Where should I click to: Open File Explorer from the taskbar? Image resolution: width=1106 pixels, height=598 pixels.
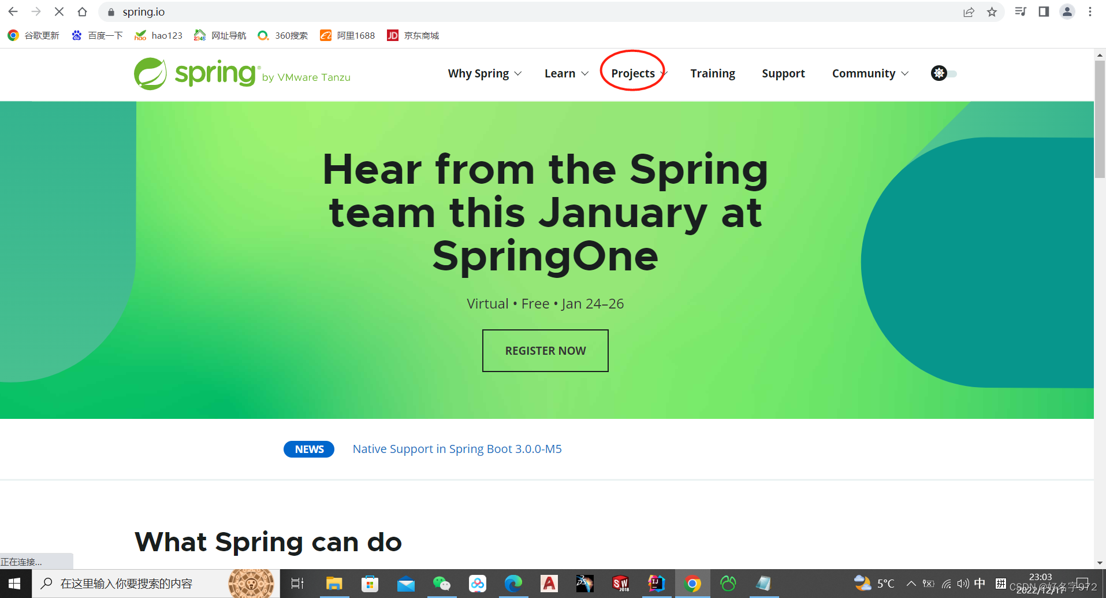[334, 584]
